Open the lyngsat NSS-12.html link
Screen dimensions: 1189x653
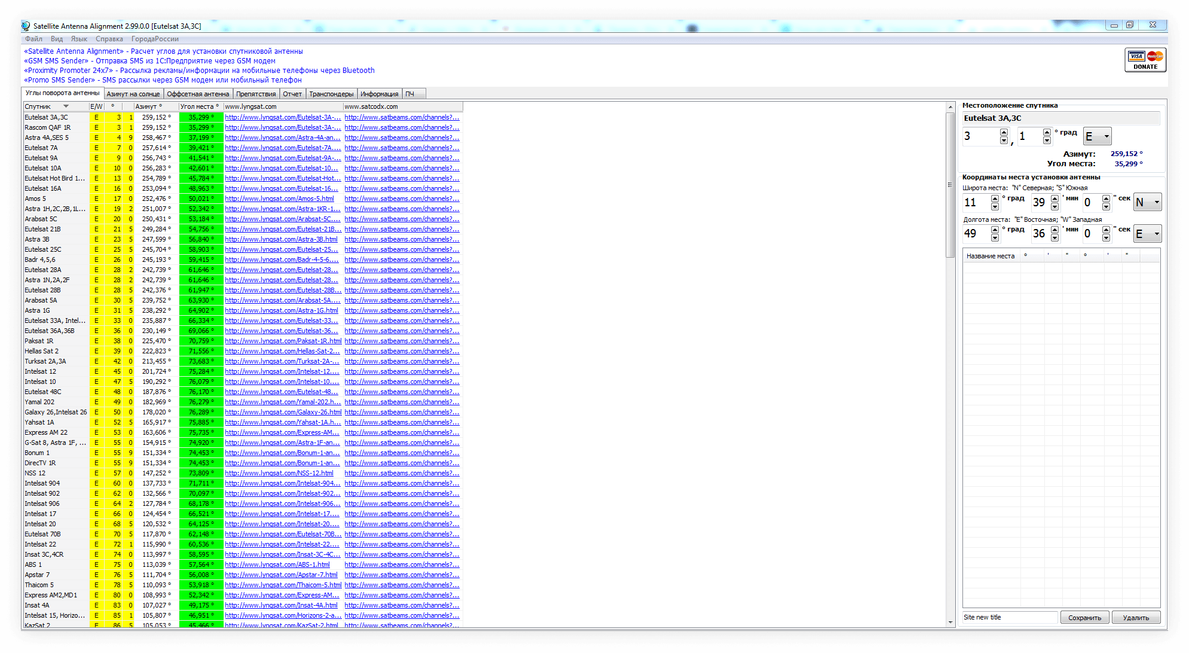[279, 473]
